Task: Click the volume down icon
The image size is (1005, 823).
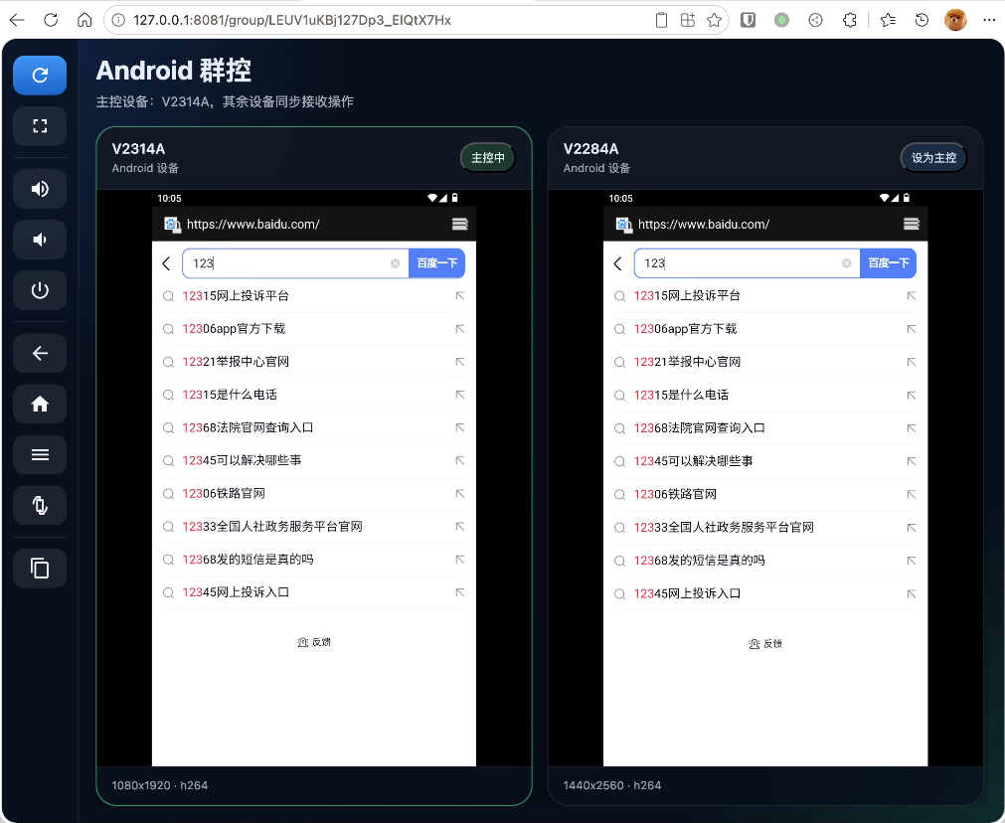Action: 40,240
